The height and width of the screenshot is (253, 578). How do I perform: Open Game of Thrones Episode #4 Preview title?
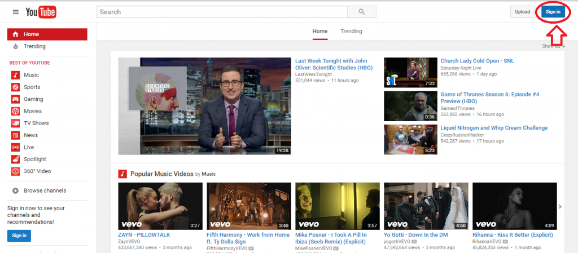490,98
